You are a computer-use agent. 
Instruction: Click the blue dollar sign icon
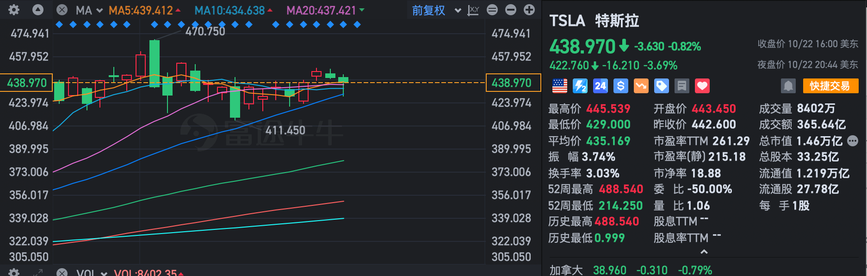coord(621,86)
